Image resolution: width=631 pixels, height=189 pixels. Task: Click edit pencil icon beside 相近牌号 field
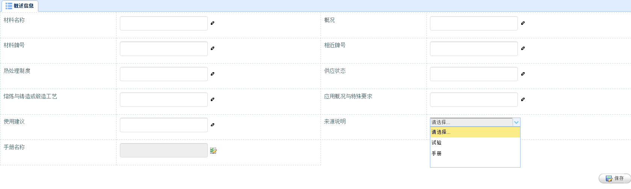[523, 48]
